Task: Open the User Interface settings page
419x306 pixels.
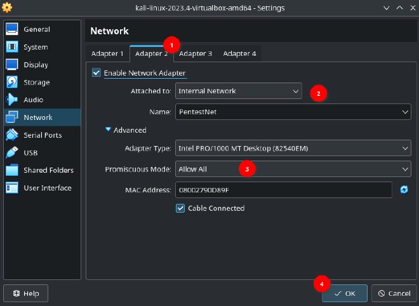Action: tap(43, 188)
